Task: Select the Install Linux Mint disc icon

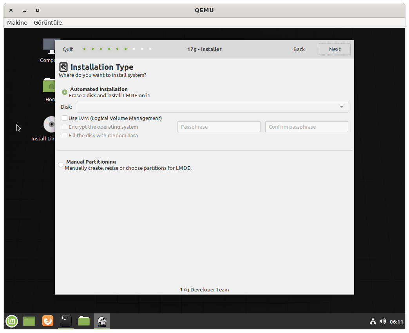Action: (49, 124)
